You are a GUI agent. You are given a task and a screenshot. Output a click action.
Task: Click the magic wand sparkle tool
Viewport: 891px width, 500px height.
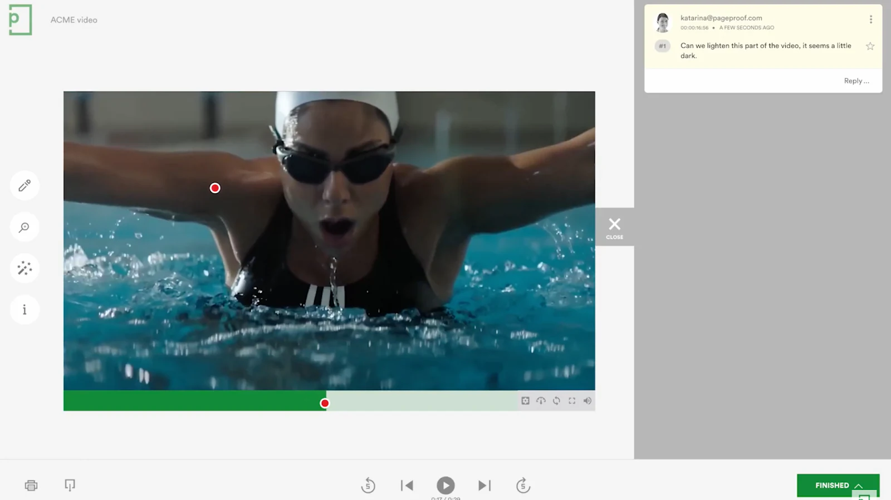pyautogui.click(x=25, y=268)
